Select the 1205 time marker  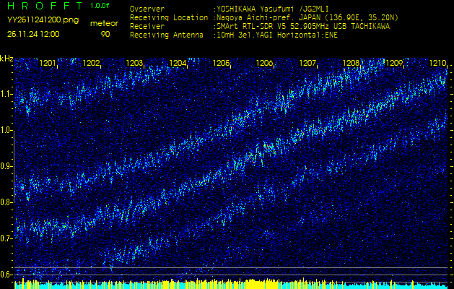222,64
